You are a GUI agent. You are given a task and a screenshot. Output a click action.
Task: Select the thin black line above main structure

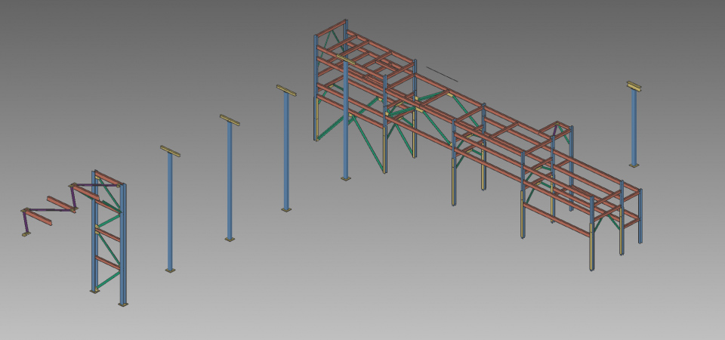(442, 74)
